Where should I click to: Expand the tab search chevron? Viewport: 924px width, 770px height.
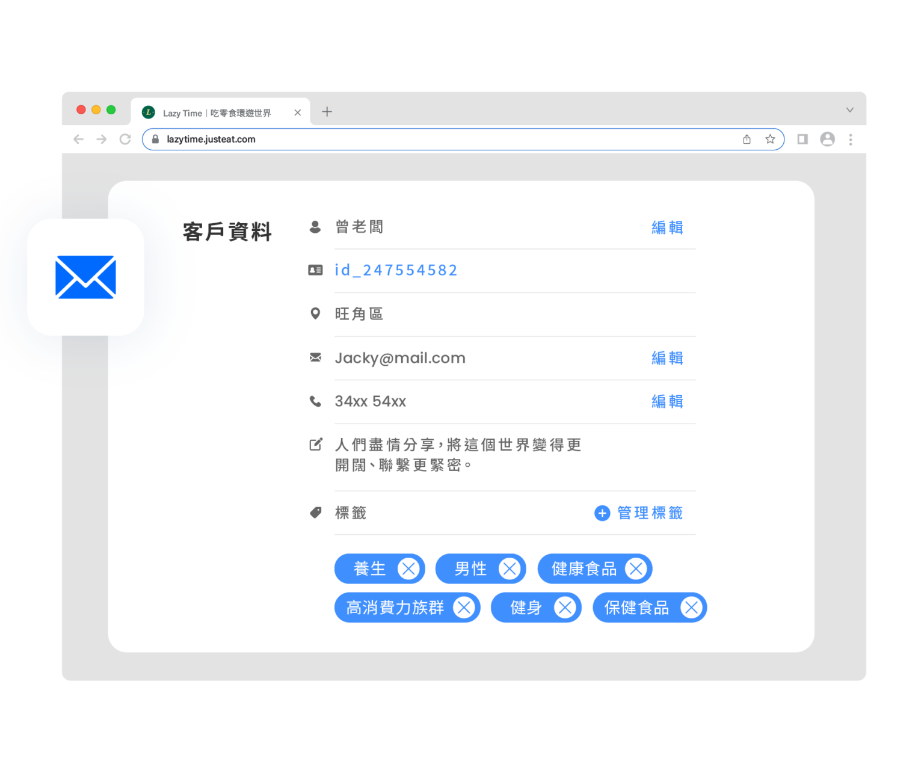point(850,110)
